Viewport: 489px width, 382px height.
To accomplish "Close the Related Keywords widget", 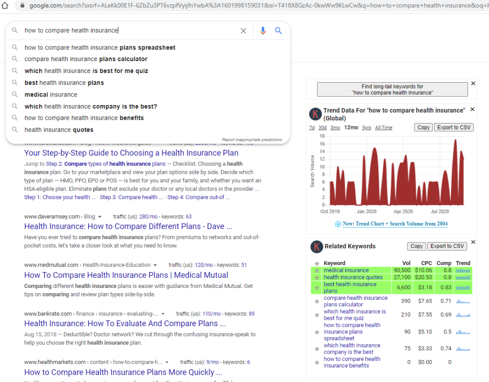I will tap(473, 242).
